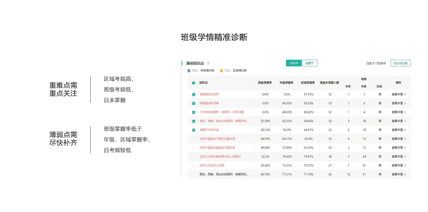Click the 区域掌握率 column header
Image resolution: width=428 pixels, height=212 pixels.
coord(308,83)
